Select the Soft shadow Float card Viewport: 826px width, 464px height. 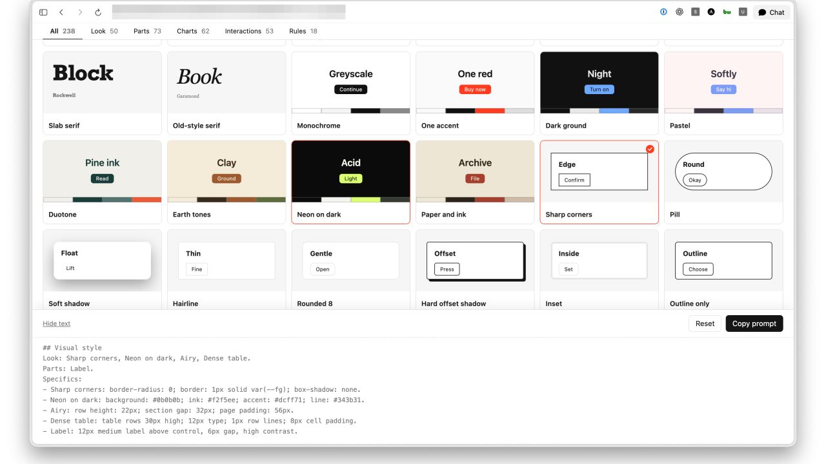point(102,270)
